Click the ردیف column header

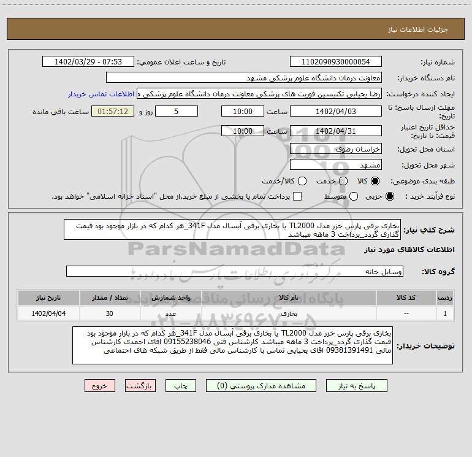[x=445, y=298]
